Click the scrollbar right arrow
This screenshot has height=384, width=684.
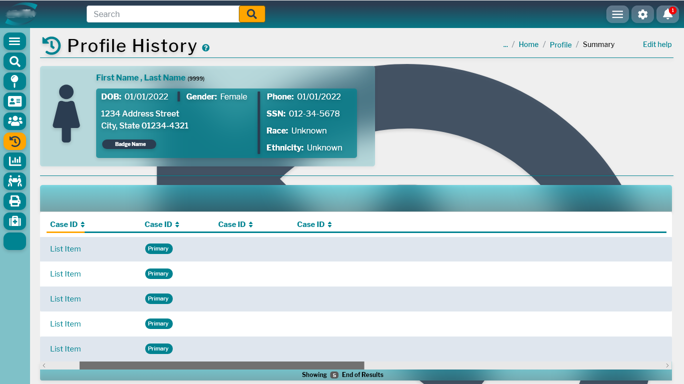[x=667, y=365]
